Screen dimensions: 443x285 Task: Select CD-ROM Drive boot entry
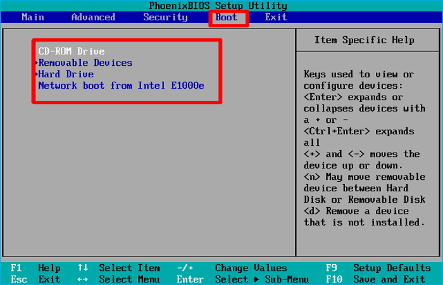72,51
